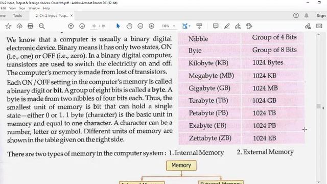Click the 'Zettabyte (ZB)' cell
This screenshot has height=184, width=327.
coord(210,138)
